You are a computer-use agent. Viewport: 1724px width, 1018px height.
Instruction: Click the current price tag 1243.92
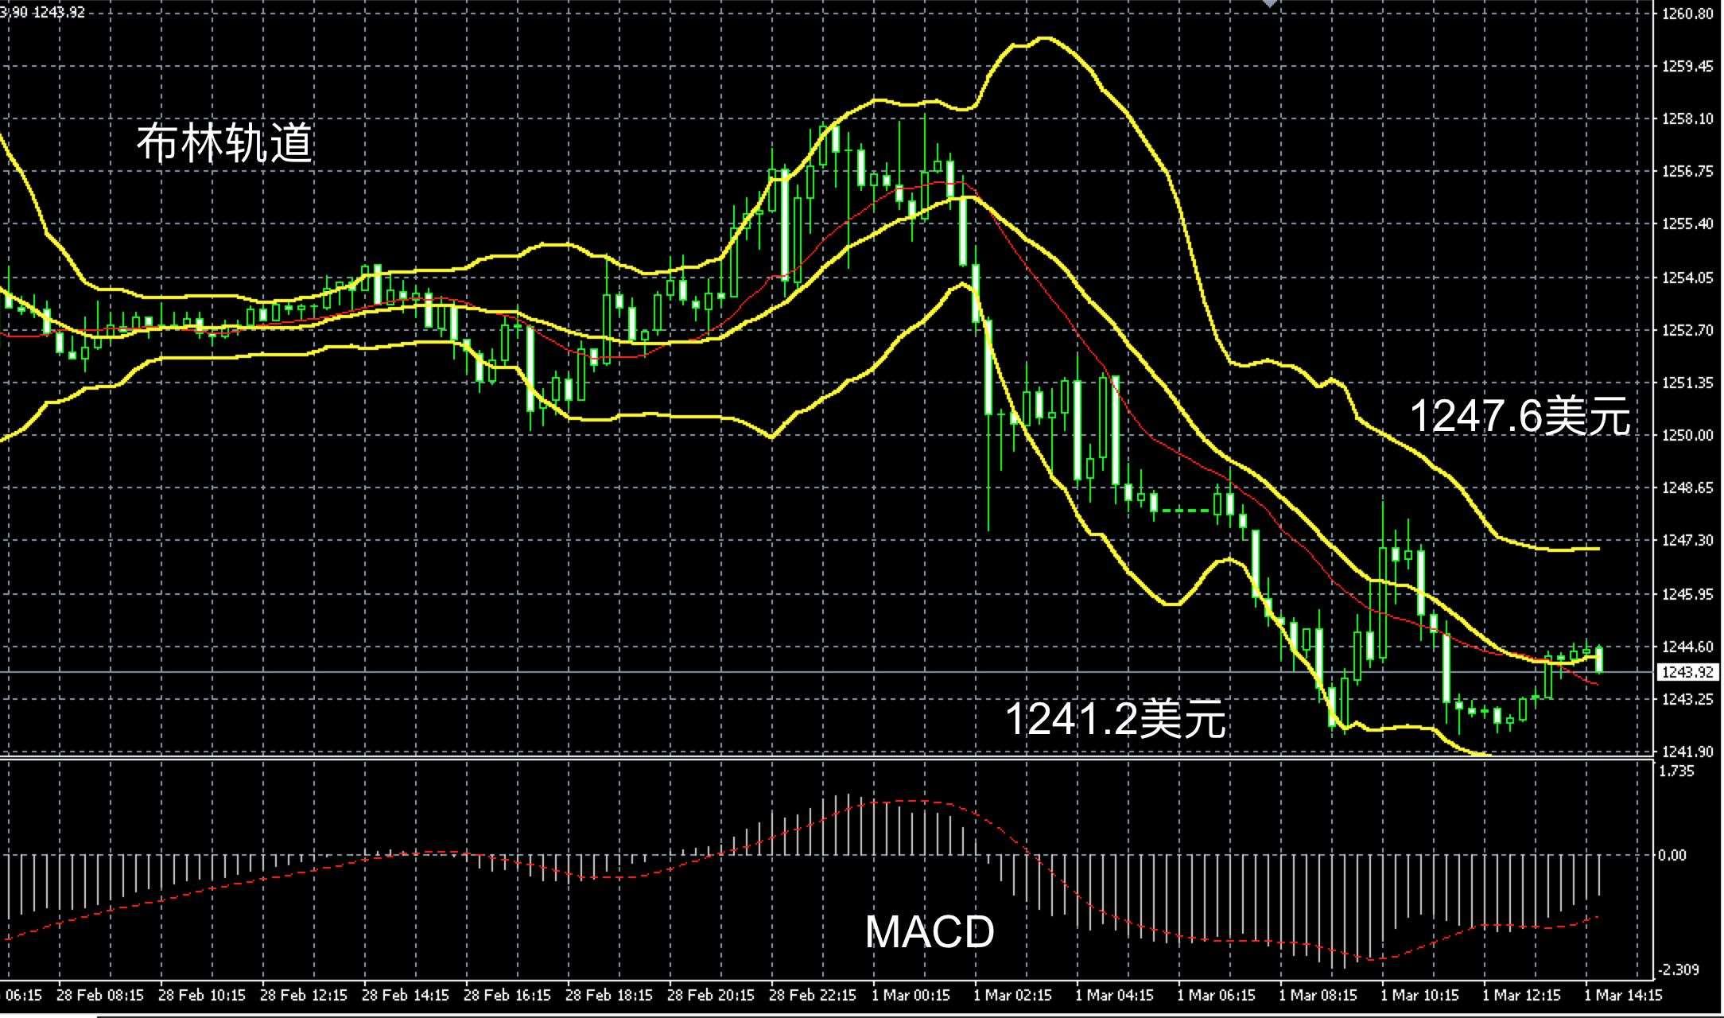1687,673
